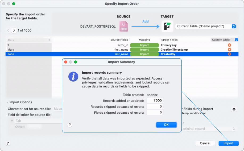Click the CreationTimestamp target field
The width and height of the screenshot is (244, 151).
tap(174, 50)
